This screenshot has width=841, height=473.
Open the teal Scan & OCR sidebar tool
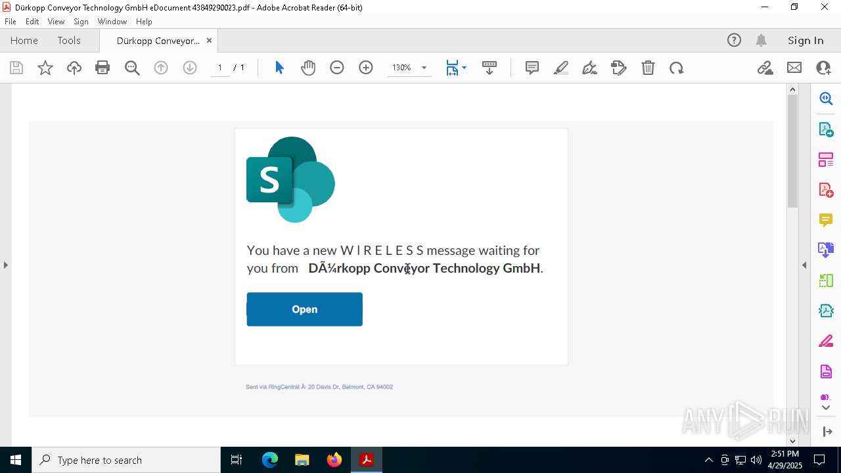coord(826,311)
